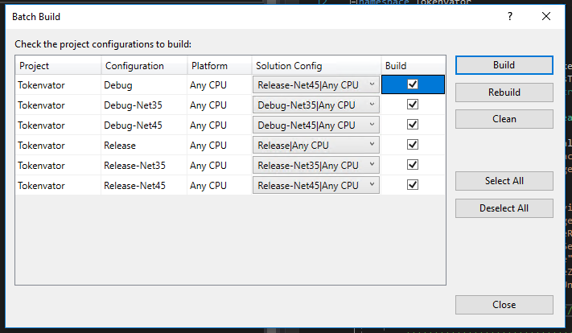Toggle Build checkbox for Debug-Net45 row
This screenshot has height=333, width=572.
[x=413, y=125]
